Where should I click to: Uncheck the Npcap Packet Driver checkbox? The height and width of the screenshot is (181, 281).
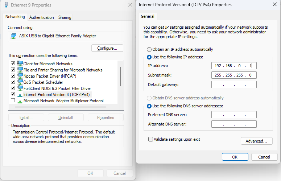[x=13, y=76]
